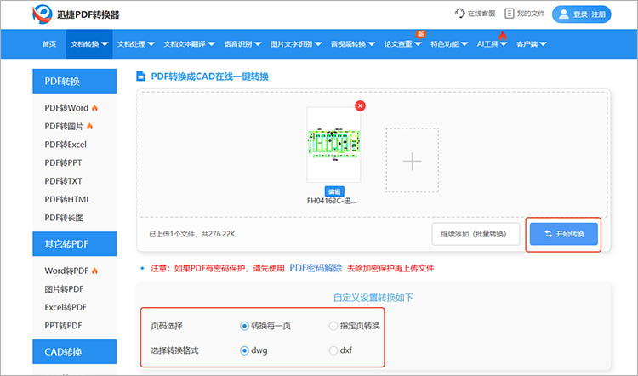Click the user avatar icon in 登录|注册

coord(563,14)
